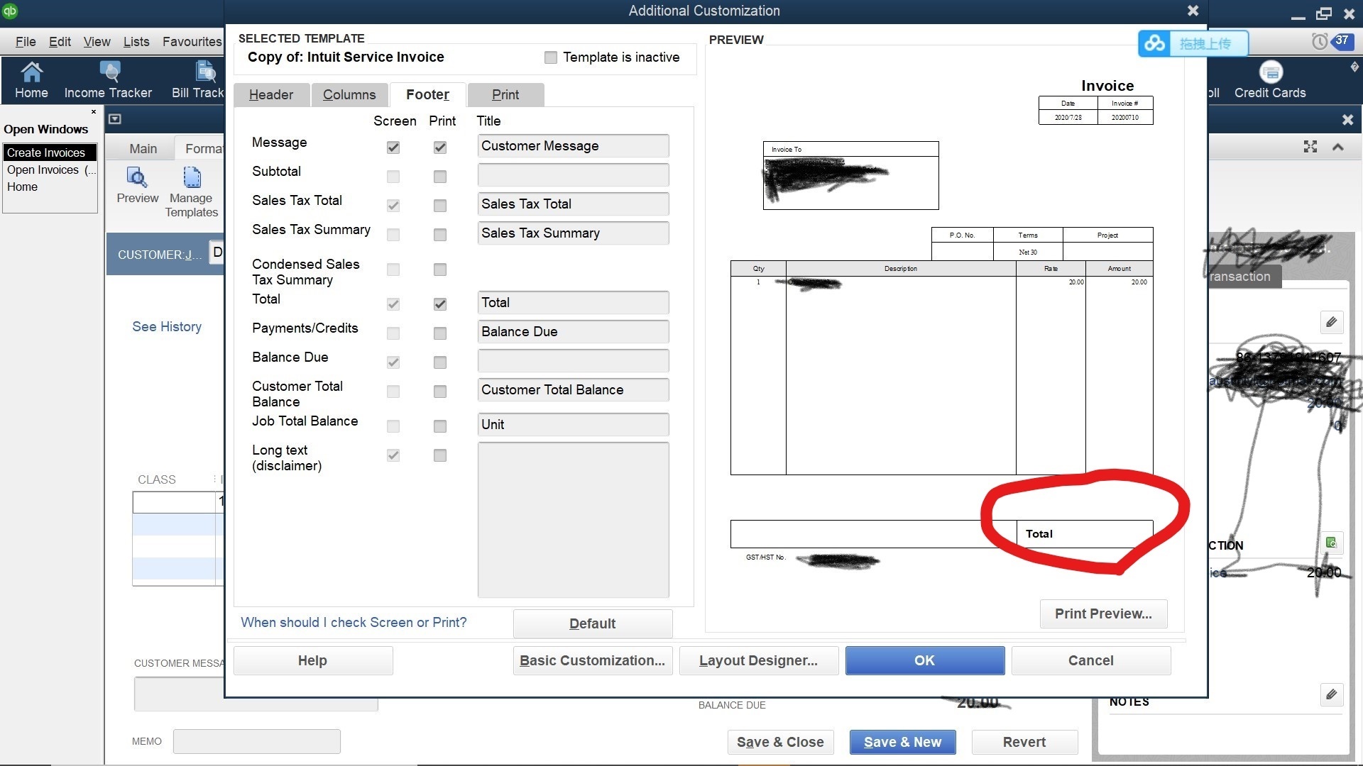
Task: Open Credit Cards toolbar icon
Action: (1270, 73)
